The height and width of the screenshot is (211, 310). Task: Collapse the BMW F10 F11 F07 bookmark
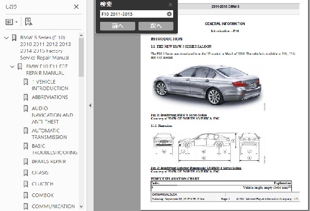(x=12, y=66)
